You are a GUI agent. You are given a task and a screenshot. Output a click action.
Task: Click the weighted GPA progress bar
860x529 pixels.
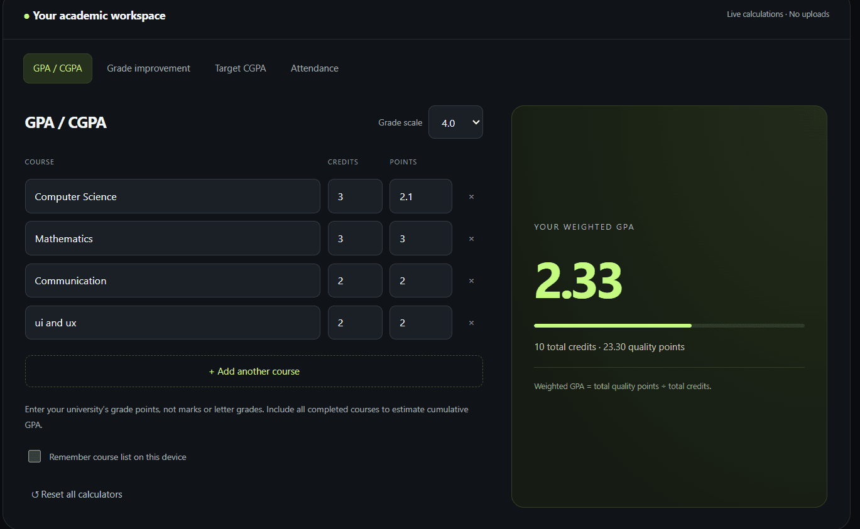point(669,326)
